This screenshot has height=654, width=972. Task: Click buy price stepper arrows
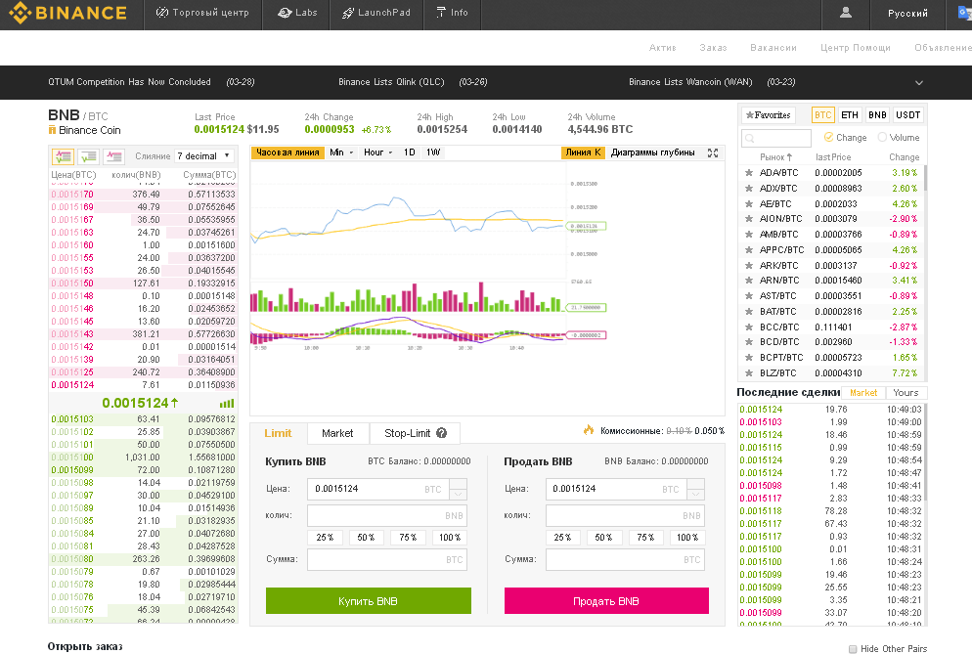pos(458,489)
